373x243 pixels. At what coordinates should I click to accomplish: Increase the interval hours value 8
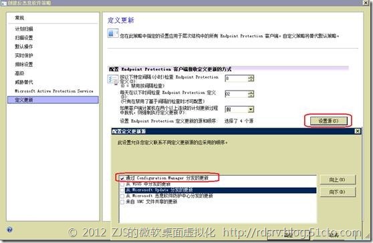pyautogui.click(x=251, y=77)
